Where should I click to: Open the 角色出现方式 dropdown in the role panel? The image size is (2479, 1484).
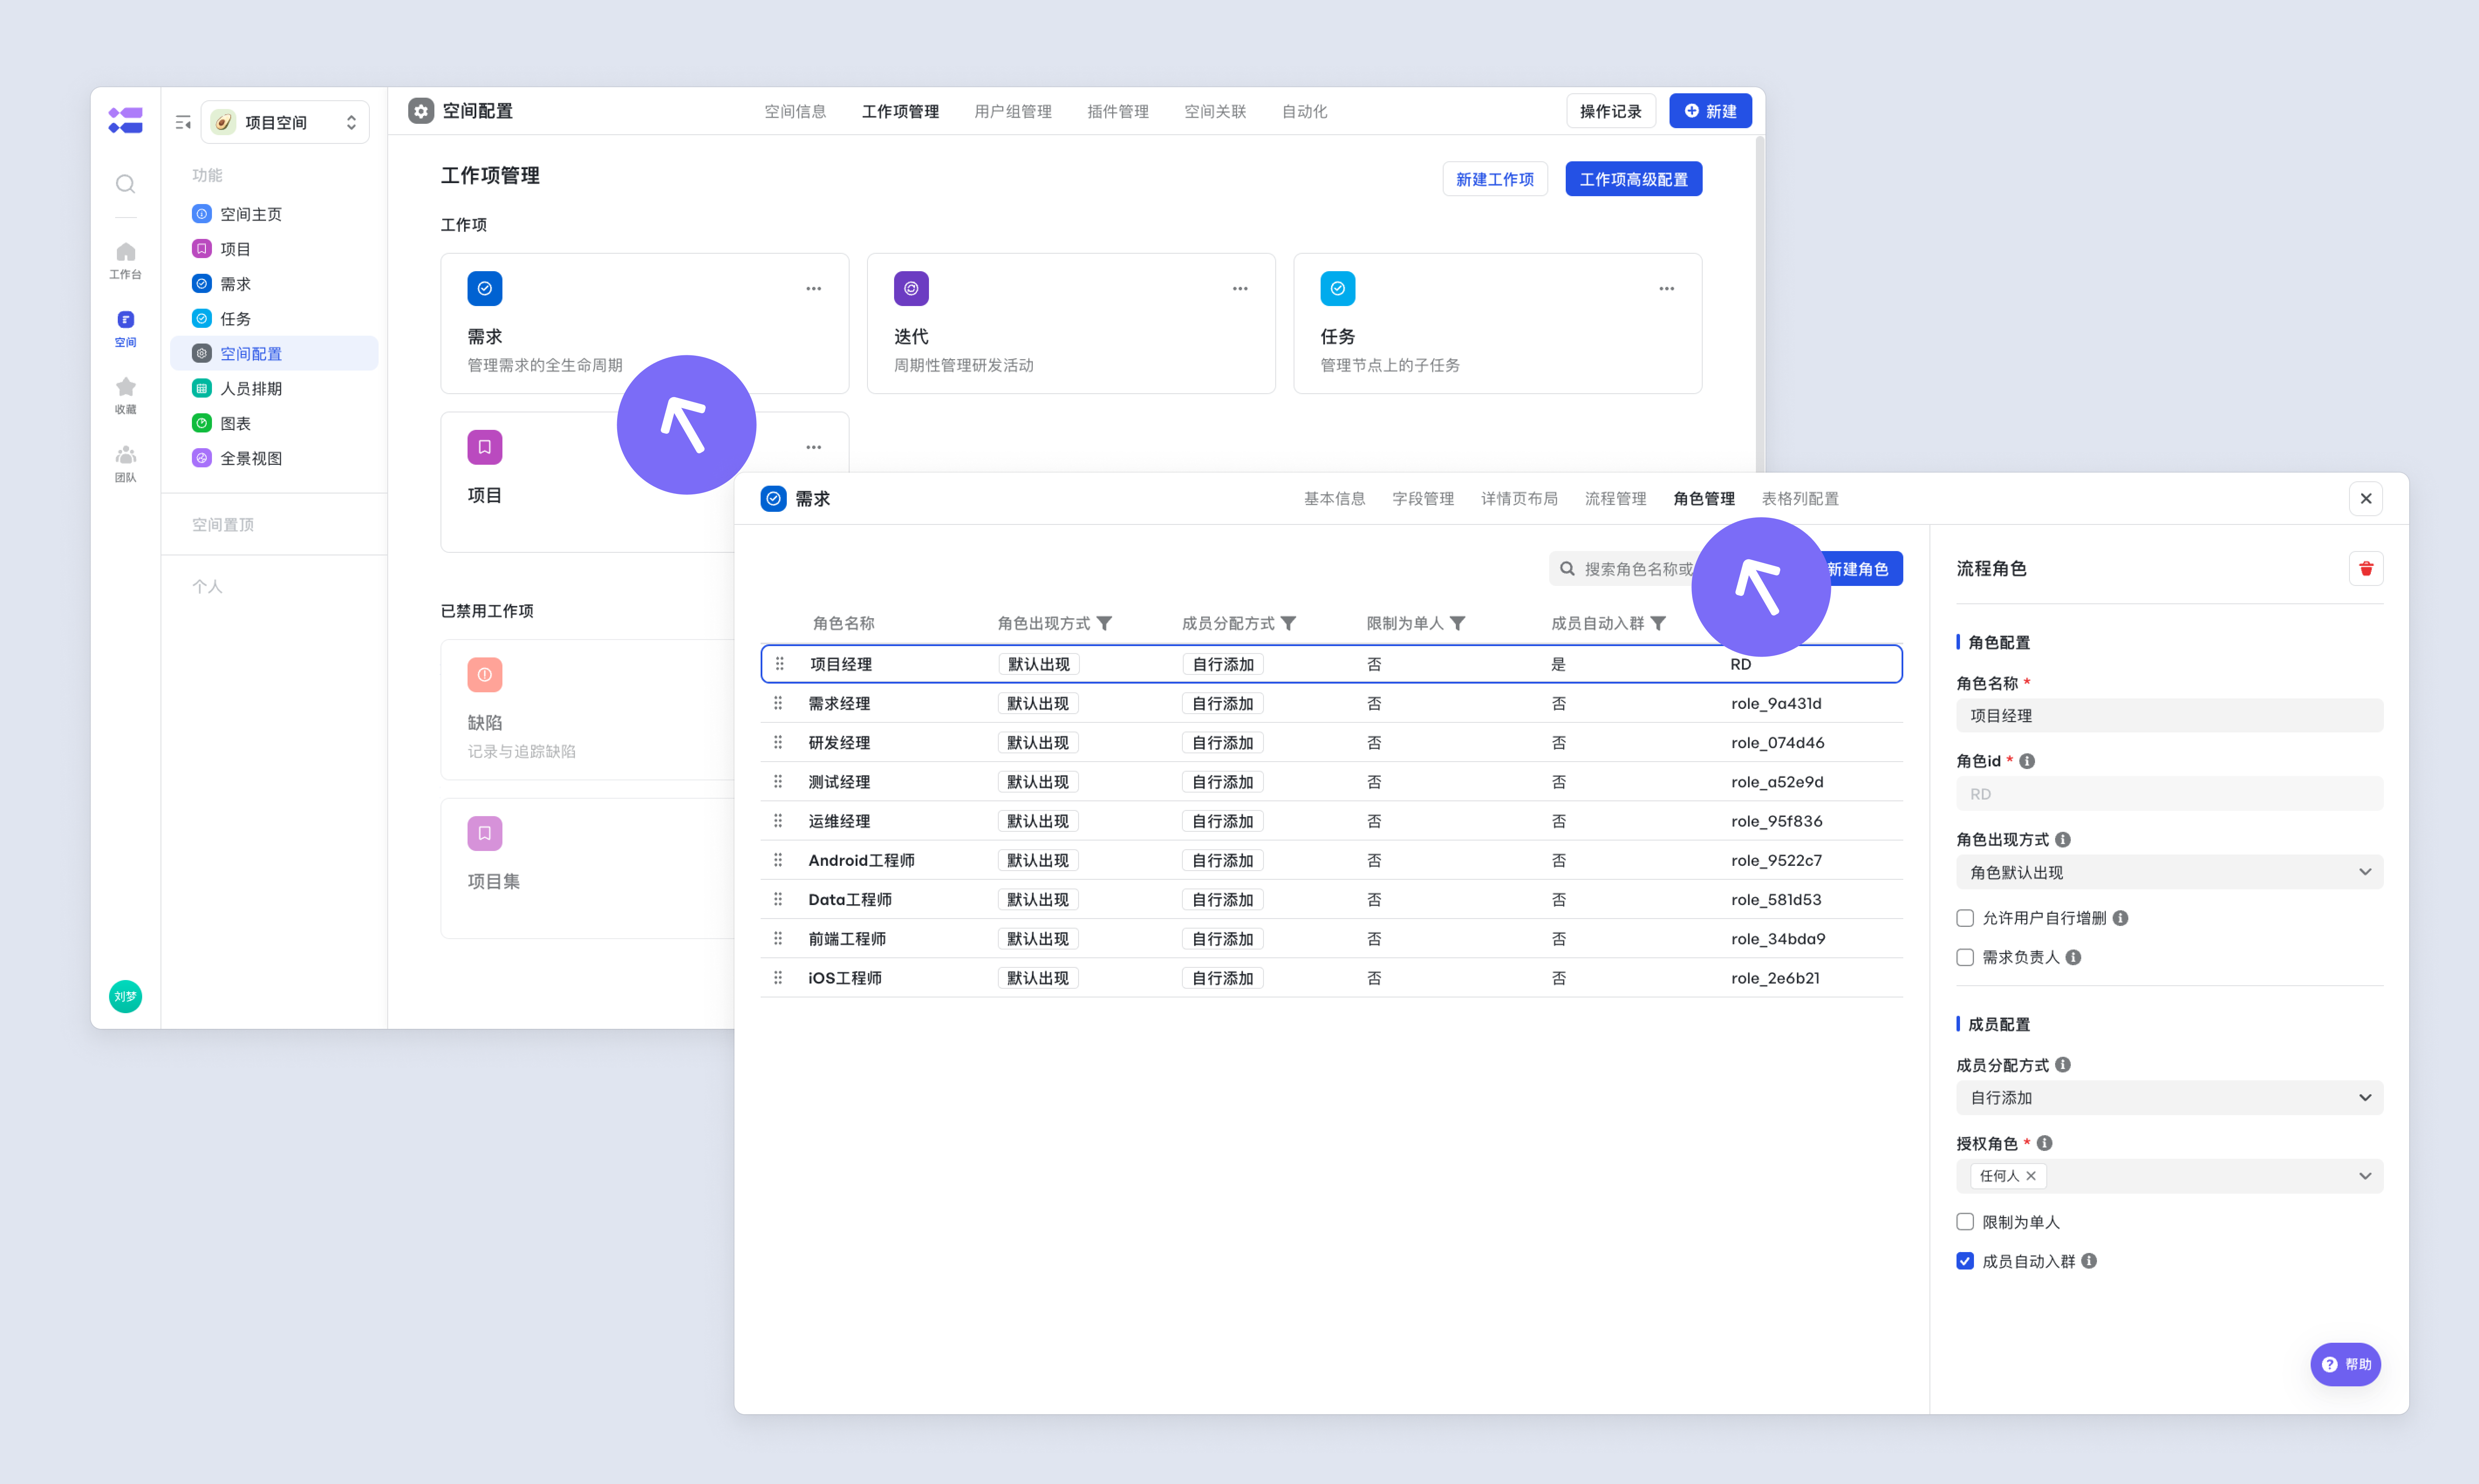click(x=2169, y=872)
